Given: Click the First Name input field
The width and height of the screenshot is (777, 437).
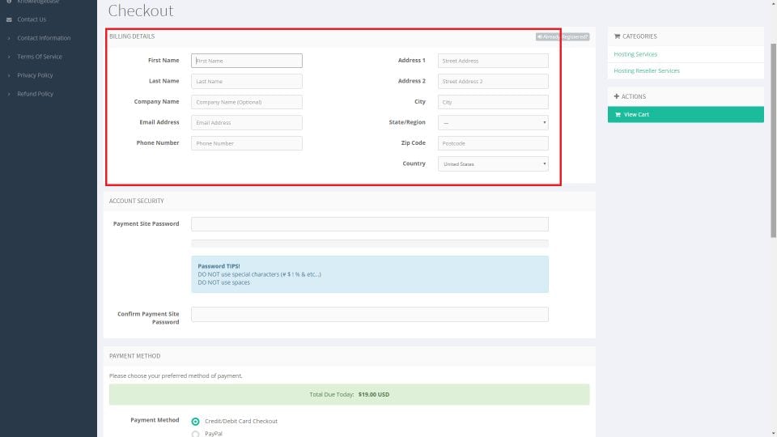Looking at the screenshot, I should tap(247, 61).
